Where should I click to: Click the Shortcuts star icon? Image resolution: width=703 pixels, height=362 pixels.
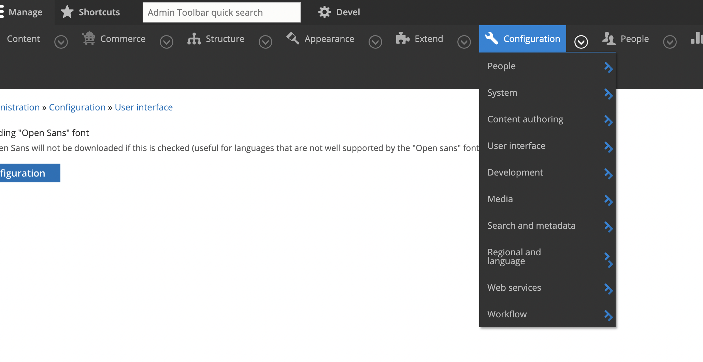[x=67, y=12]
